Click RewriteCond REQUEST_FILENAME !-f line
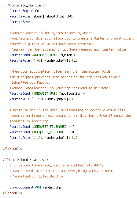137x198 pixels. tap(42, 127)
